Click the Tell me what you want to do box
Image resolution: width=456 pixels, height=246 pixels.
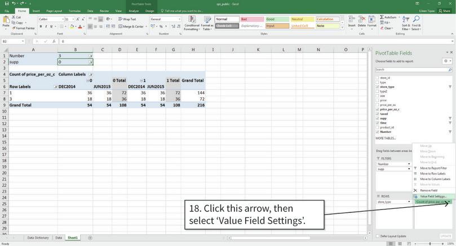182,11
